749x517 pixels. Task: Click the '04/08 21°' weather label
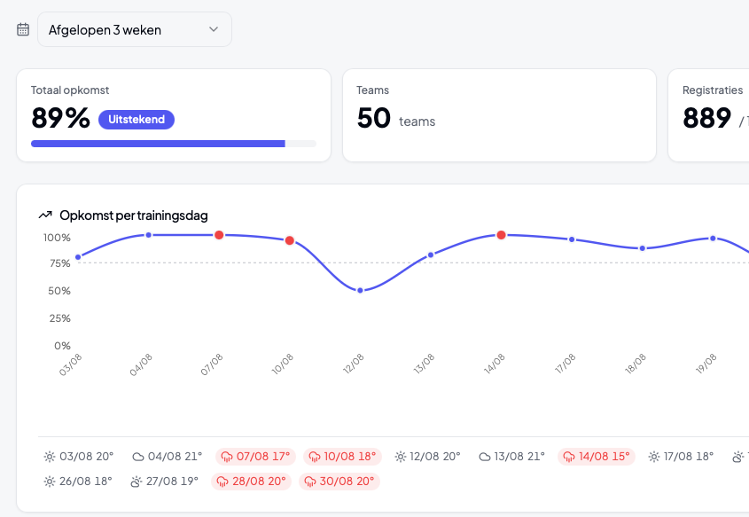click(x=175, y=457)
